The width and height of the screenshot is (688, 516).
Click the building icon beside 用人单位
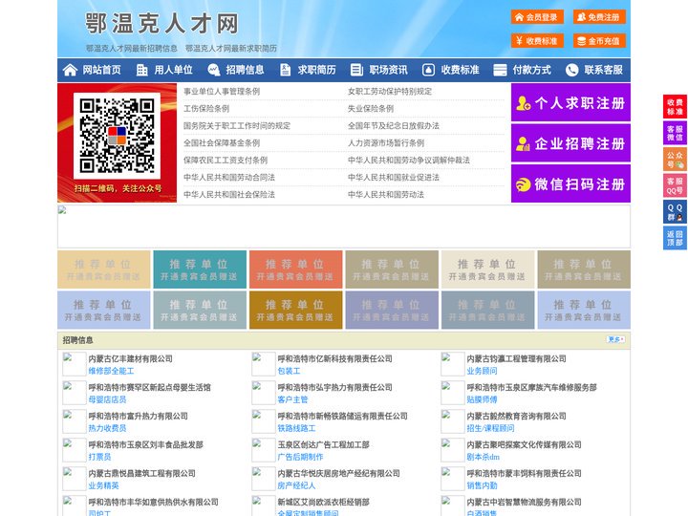pos(141,70)
